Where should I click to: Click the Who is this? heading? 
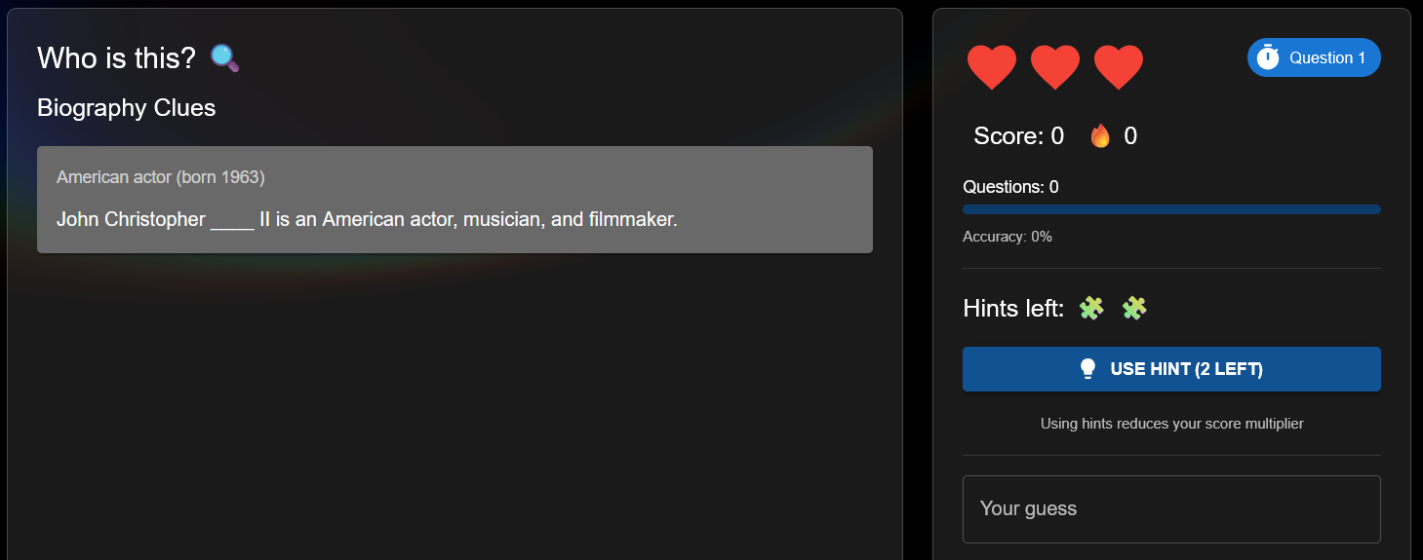pyautogui.click(x=117, y=58)
